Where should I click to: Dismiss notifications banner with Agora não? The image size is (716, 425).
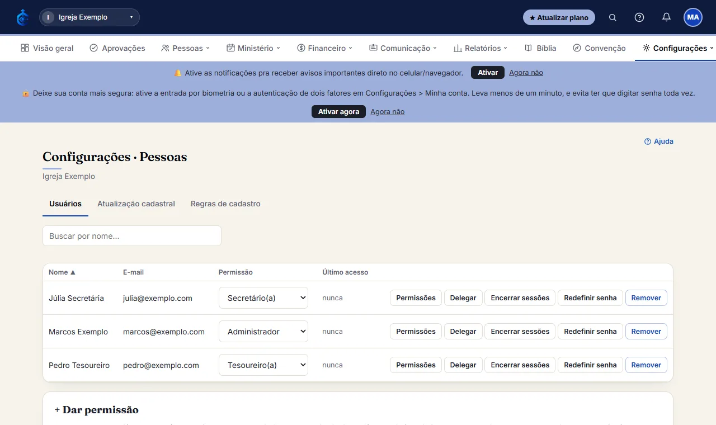pos(526,73)
